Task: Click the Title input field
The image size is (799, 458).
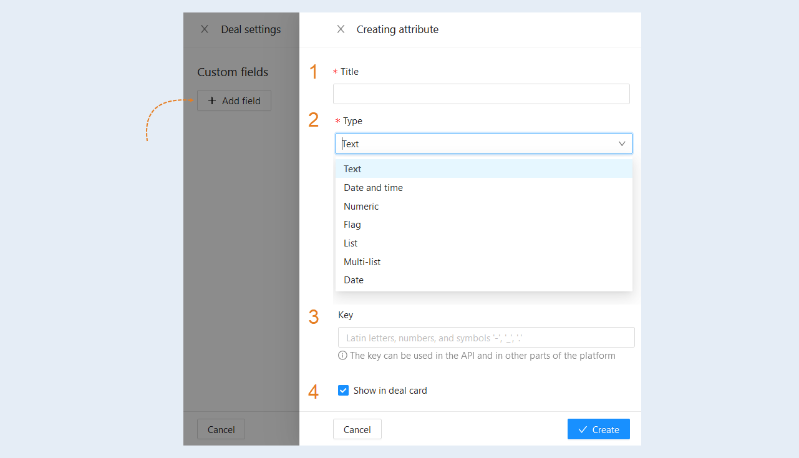Action: [x=482, y=94]
